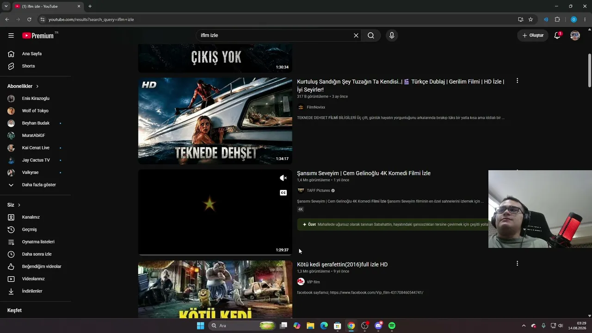Close the iflm izle YouTube tab
Screen dimensions: 592x333
[x=79, y=6]
